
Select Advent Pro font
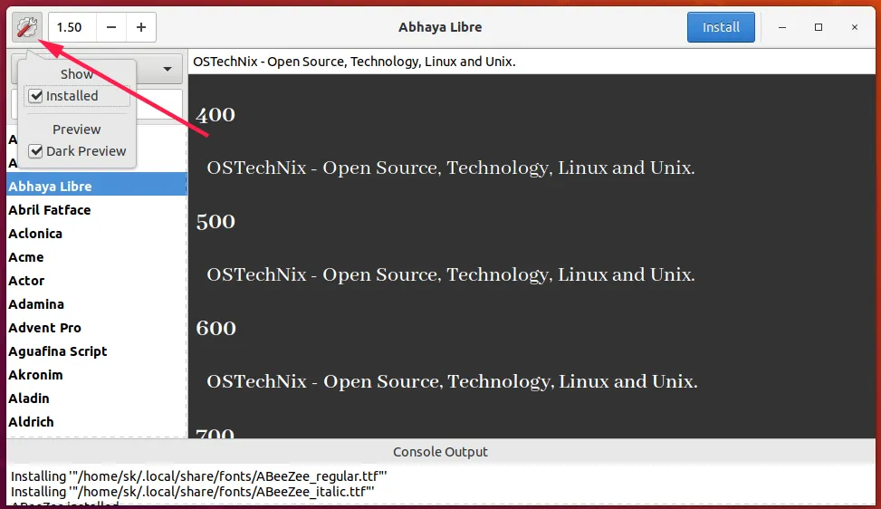[x=44, y=328]
